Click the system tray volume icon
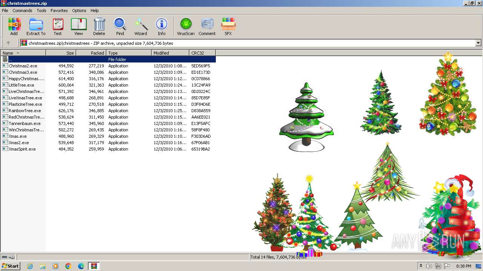Image resolution: width=483 pixels, height=271 pixels. [x=429, y=266]
